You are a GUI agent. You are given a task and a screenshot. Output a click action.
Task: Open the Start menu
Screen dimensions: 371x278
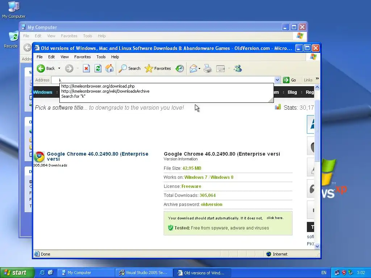tap(17, 273)
